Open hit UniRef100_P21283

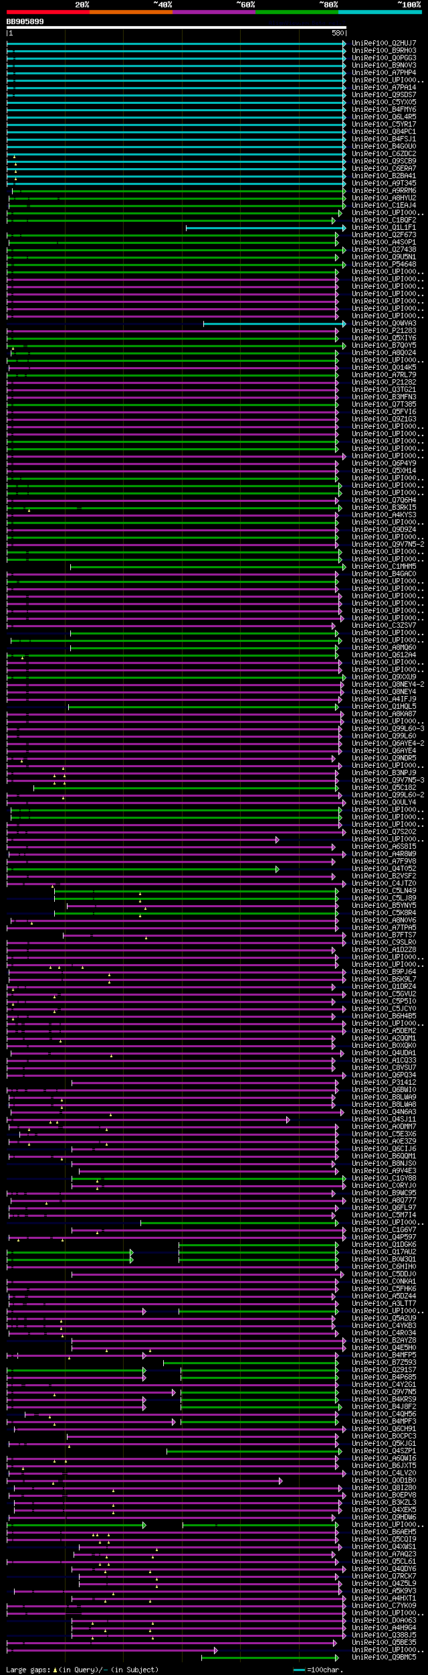384,331
